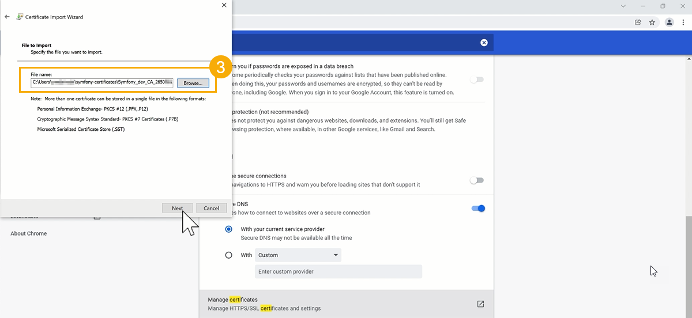Clear the settings search with the X icon
The width and height of the screenshot is (692, 318).
pos(484,43)
